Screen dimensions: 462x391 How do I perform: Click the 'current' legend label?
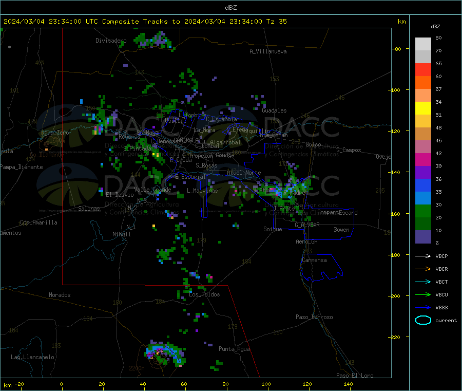click(446, 320)
